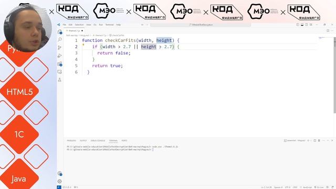Screen dimensions: 336x189
Task: Click the unsaved dot on editor tab
Action: [x=82, y=30]
